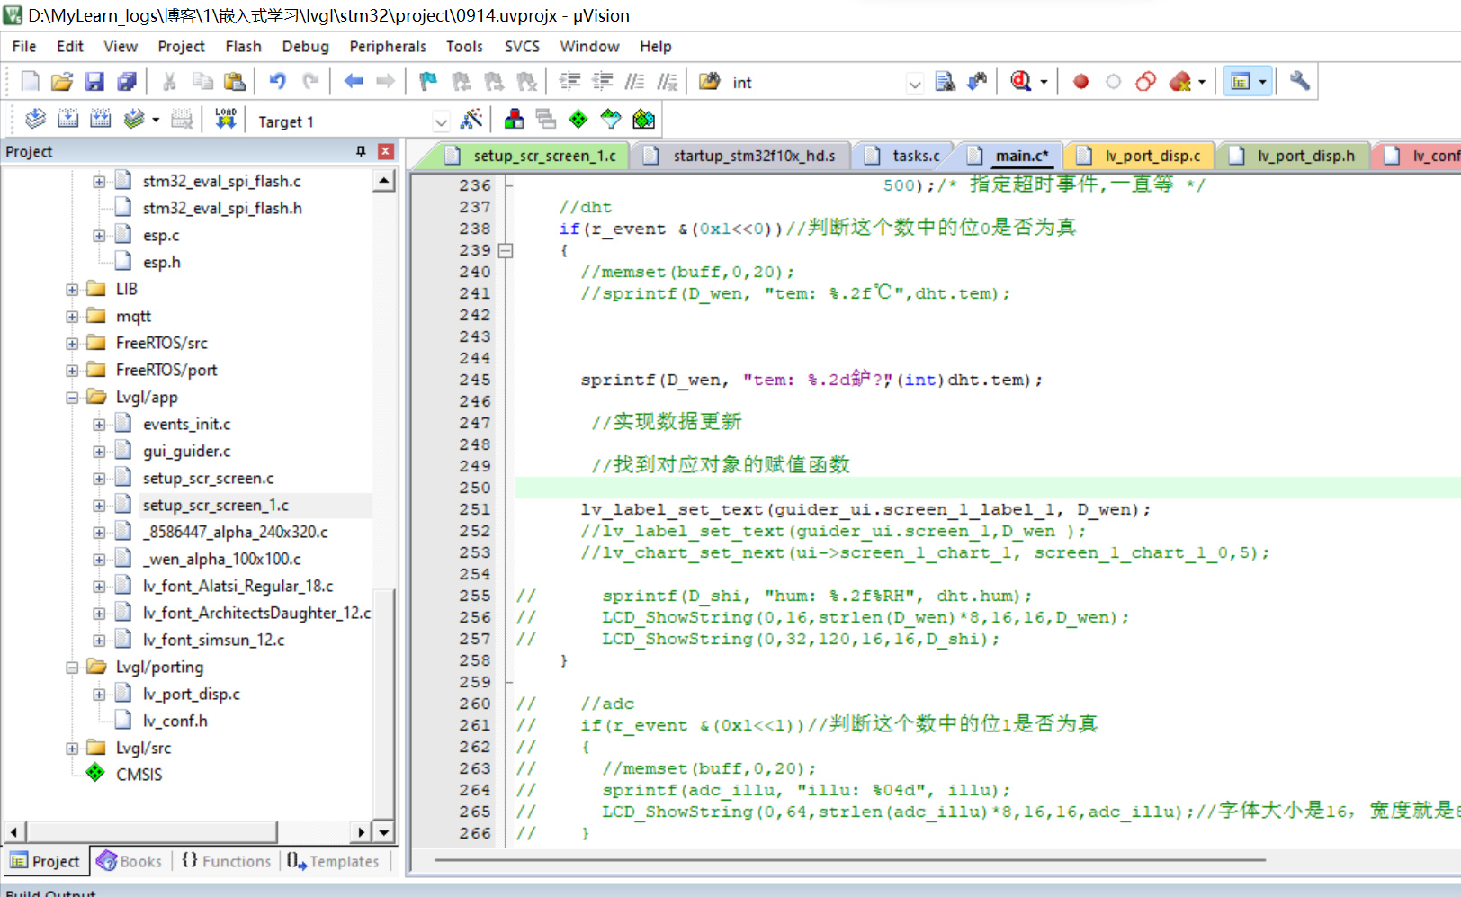Viewport: 1461px width, 897px height.
Task: Open Pack Installer icon
Action: [x=643, y=120]
